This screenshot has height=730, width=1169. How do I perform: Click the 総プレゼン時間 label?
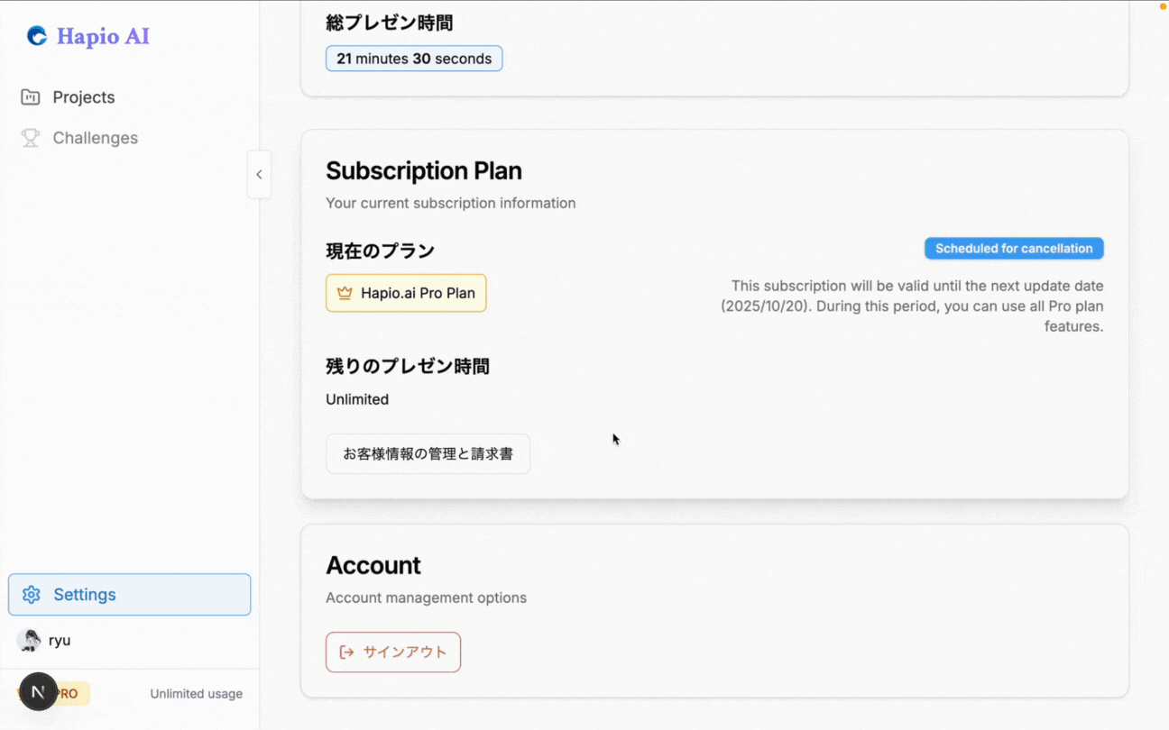390,23
